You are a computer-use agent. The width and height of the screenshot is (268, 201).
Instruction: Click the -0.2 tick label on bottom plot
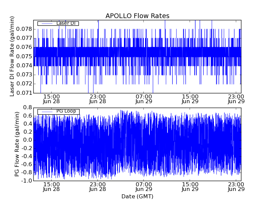pyautogui.click(x=26, y=148)
